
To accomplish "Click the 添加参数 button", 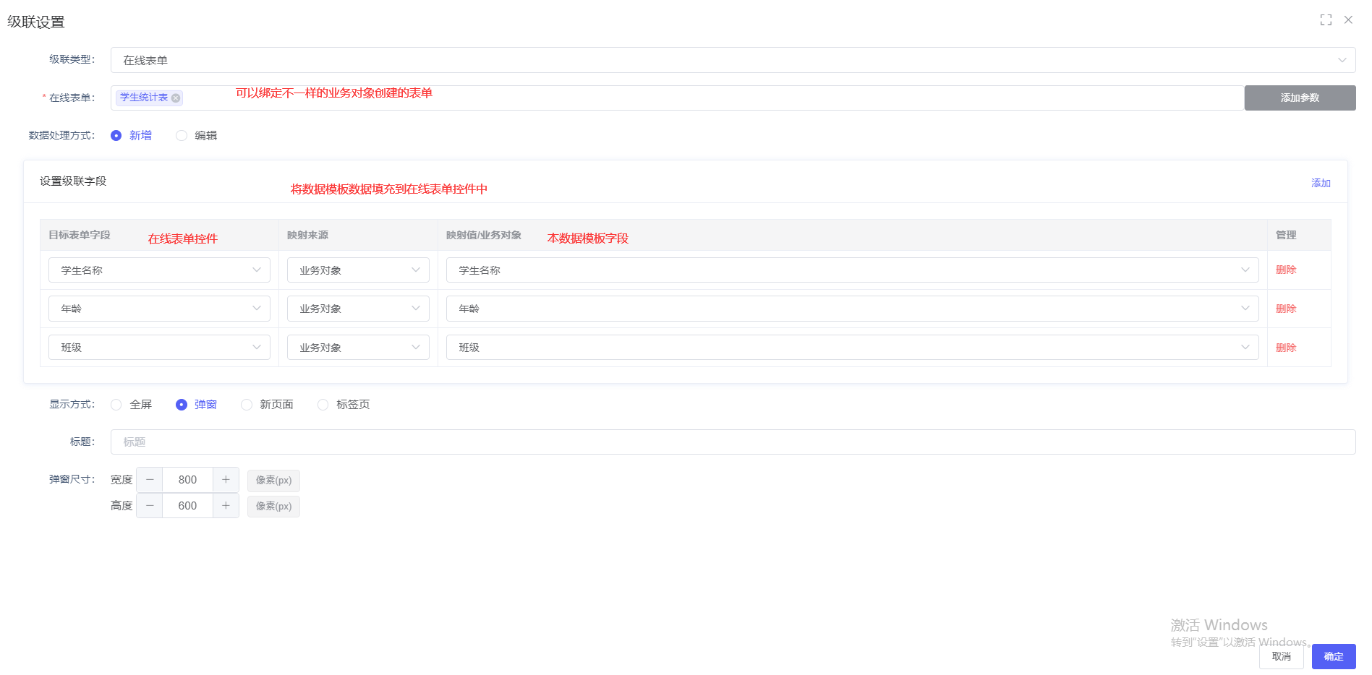I will point(1299,98).
